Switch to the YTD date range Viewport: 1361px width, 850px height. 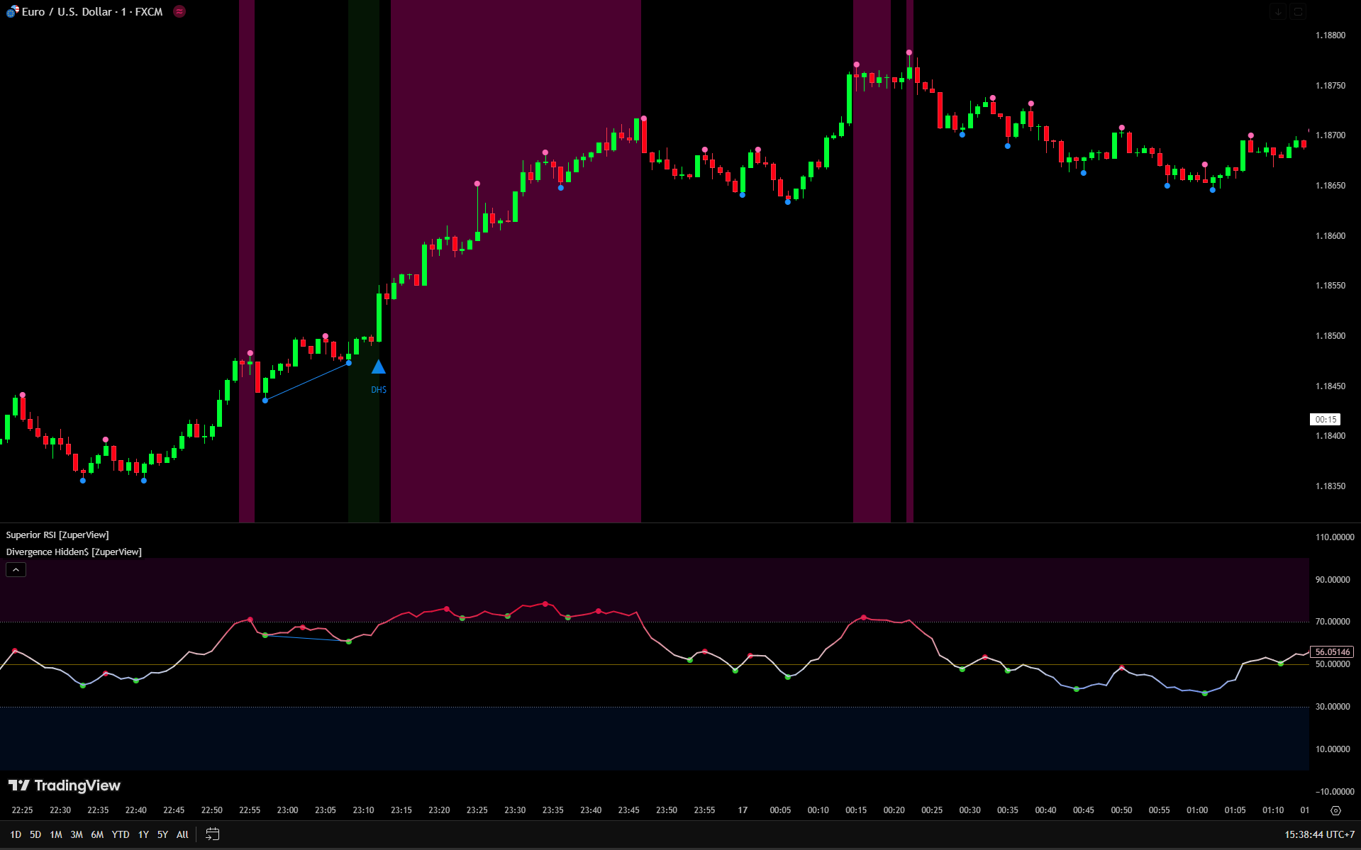121,834
